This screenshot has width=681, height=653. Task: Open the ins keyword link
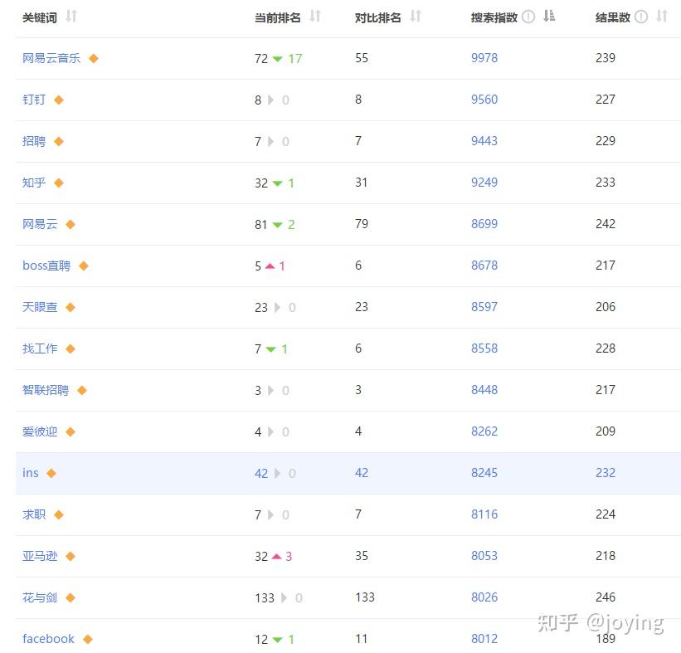click(x=31, y=473)
